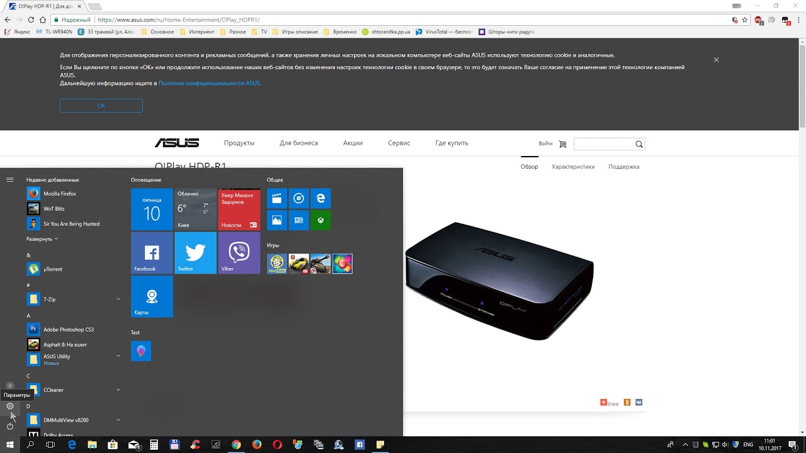Bookmark this page with the star icon
Screen dimensions: 806x453
point(744,20)
